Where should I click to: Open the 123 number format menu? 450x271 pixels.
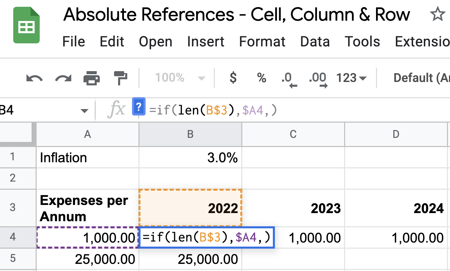pyautogui.click(x=351, y=78)
